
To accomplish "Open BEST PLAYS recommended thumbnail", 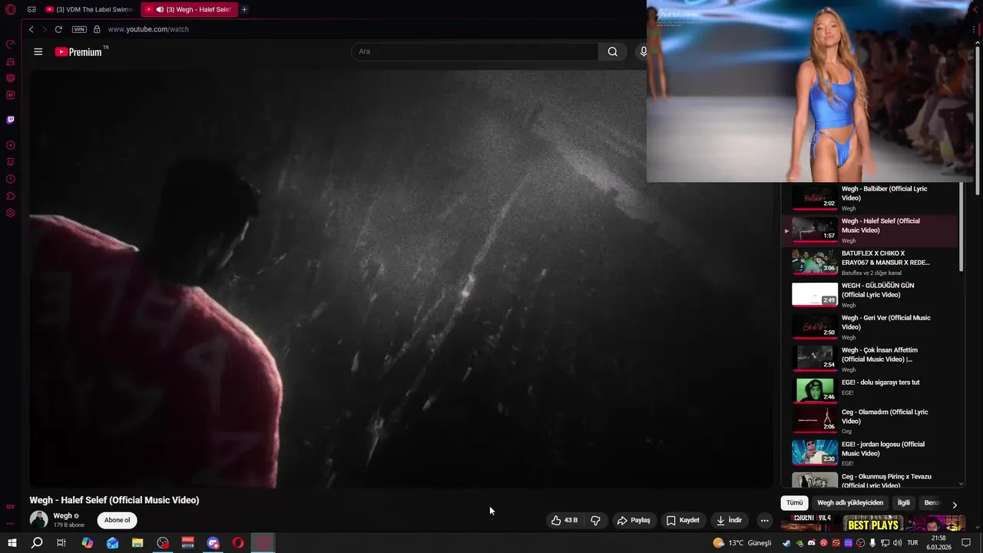I will point(872,524).
